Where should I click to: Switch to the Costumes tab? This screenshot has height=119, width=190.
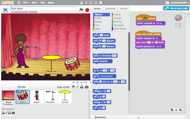(x=110, y=9)
